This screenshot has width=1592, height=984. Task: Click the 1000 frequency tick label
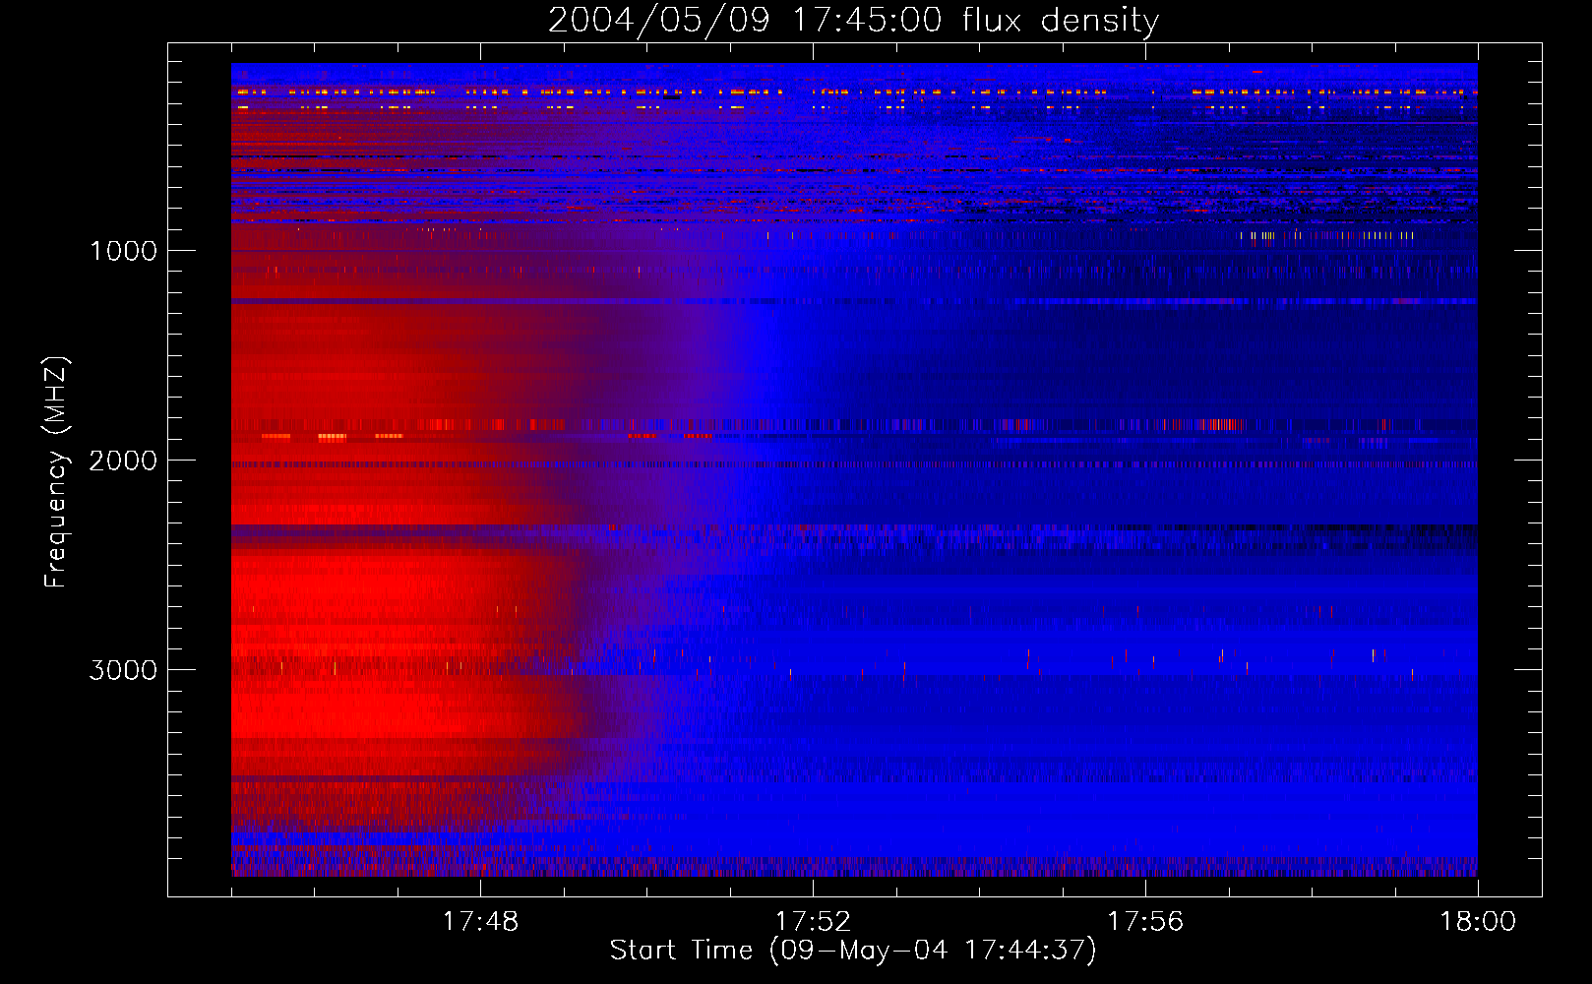coord(124,251)
